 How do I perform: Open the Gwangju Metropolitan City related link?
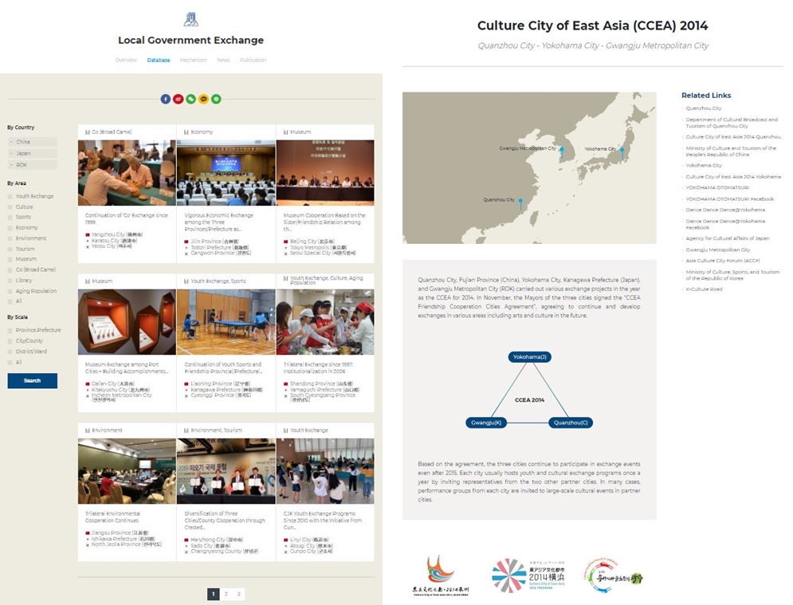tap(717, 250)
